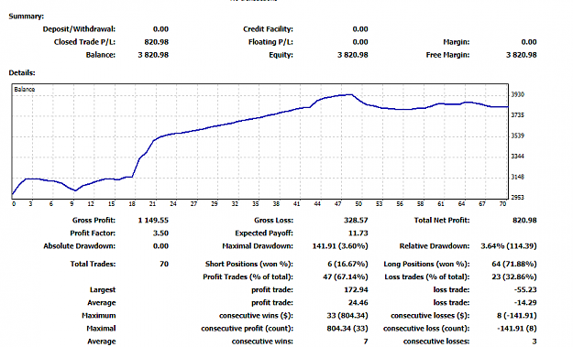Viewport: 573px width, 347px height.
Task: Select Profit Trades value 47 (67.14%)
Action: [x=346, y=277]
